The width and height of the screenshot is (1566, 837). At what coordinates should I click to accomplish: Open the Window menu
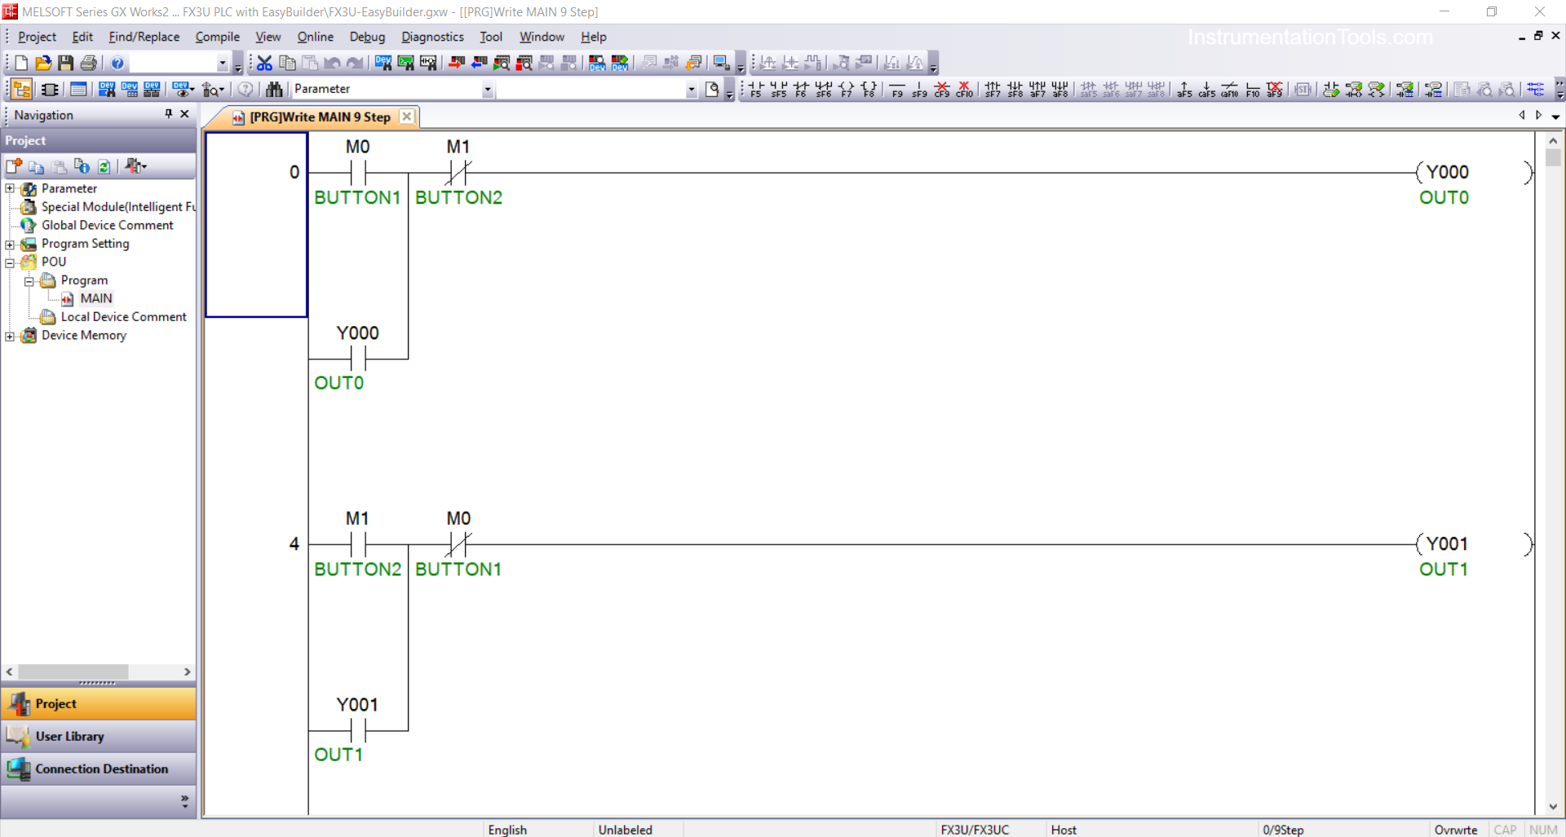542,37
